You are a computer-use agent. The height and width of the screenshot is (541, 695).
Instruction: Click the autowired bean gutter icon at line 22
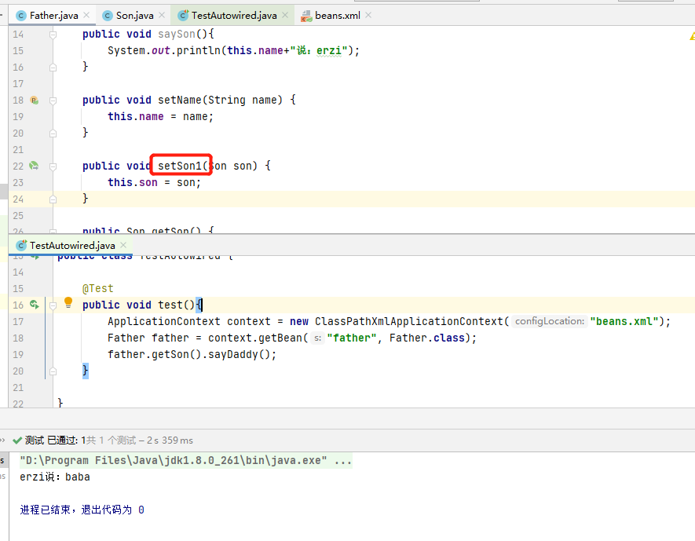click(x=34, y=166)
